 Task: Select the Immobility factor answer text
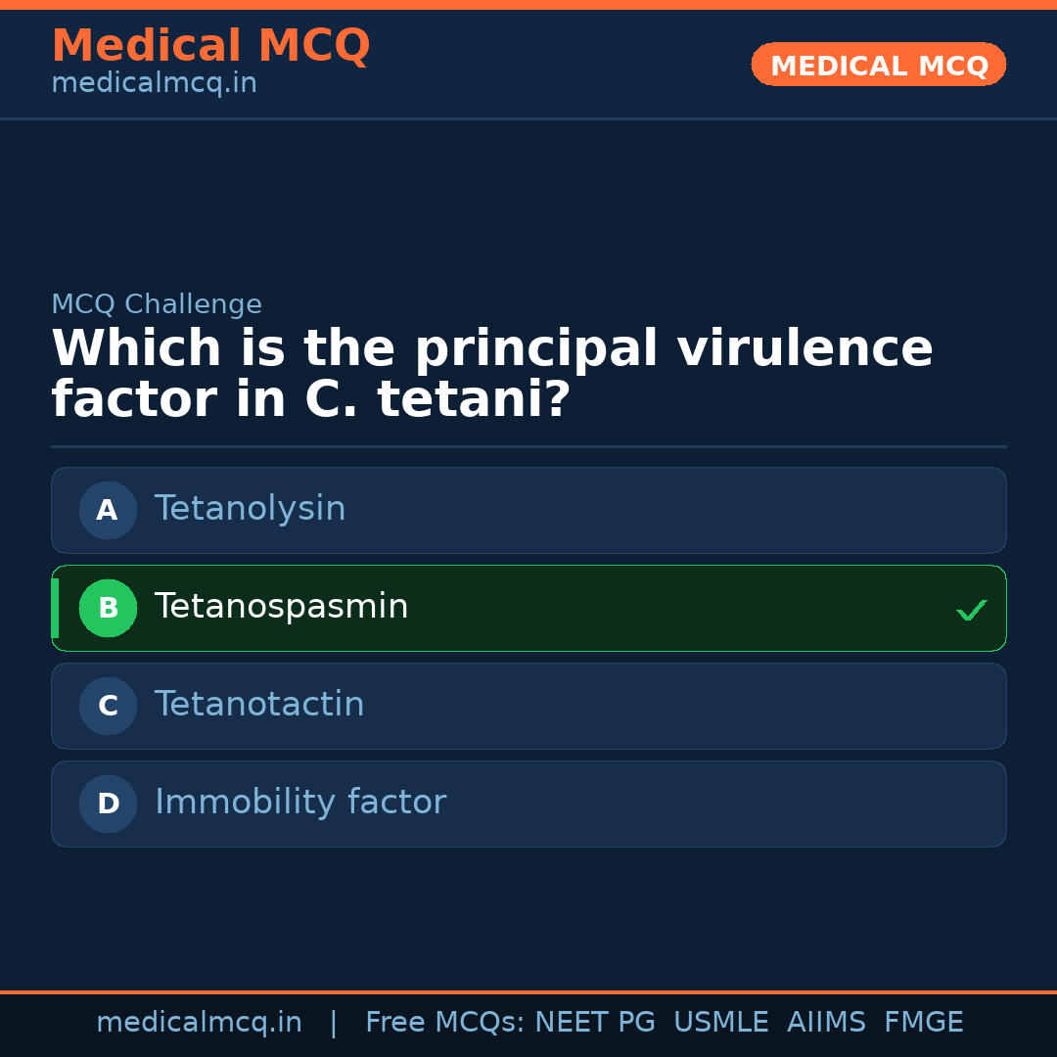300,803
